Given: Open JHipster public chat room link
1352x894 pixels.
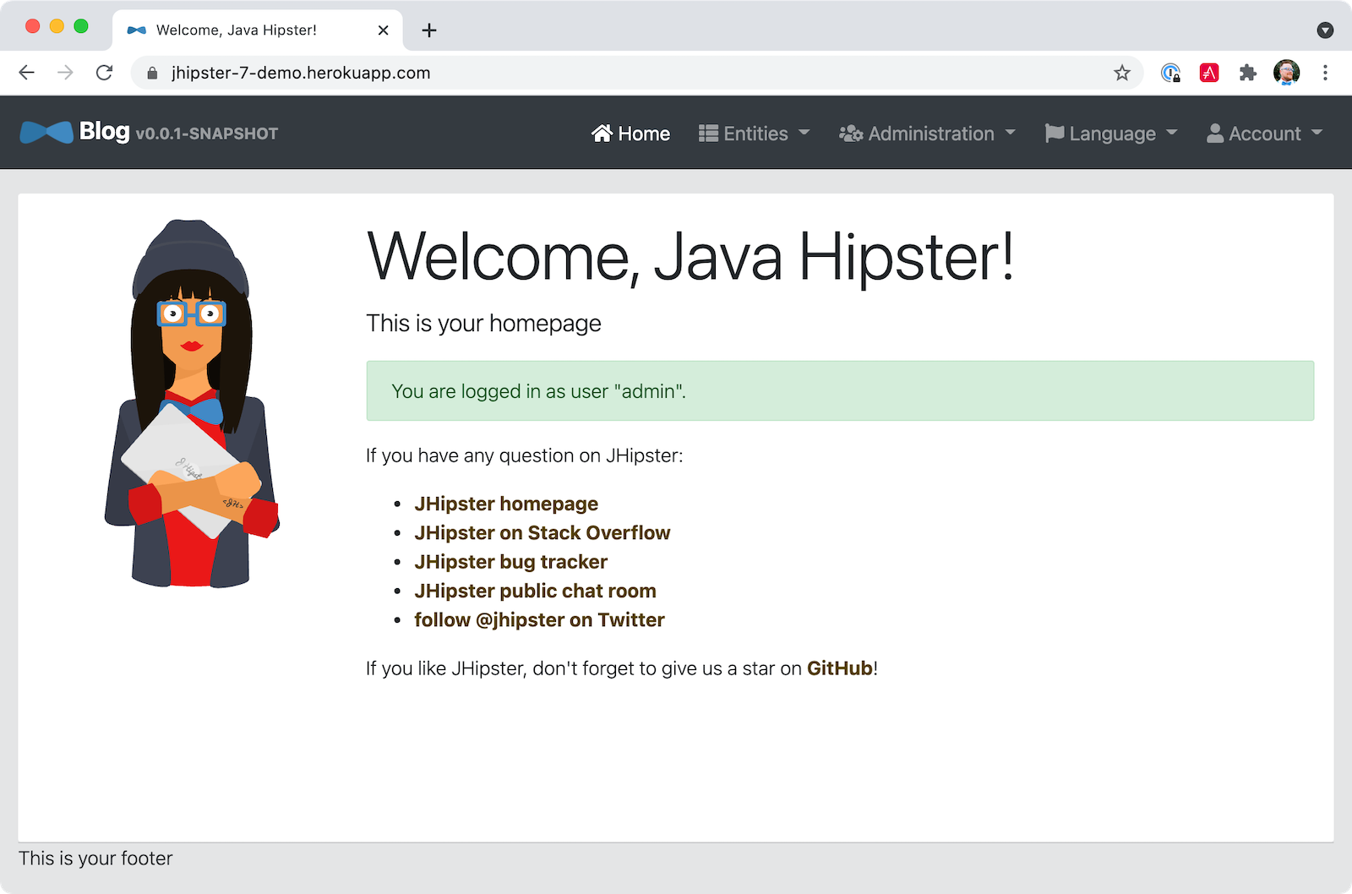Looking at the screenshot, I should click(535, 591).
